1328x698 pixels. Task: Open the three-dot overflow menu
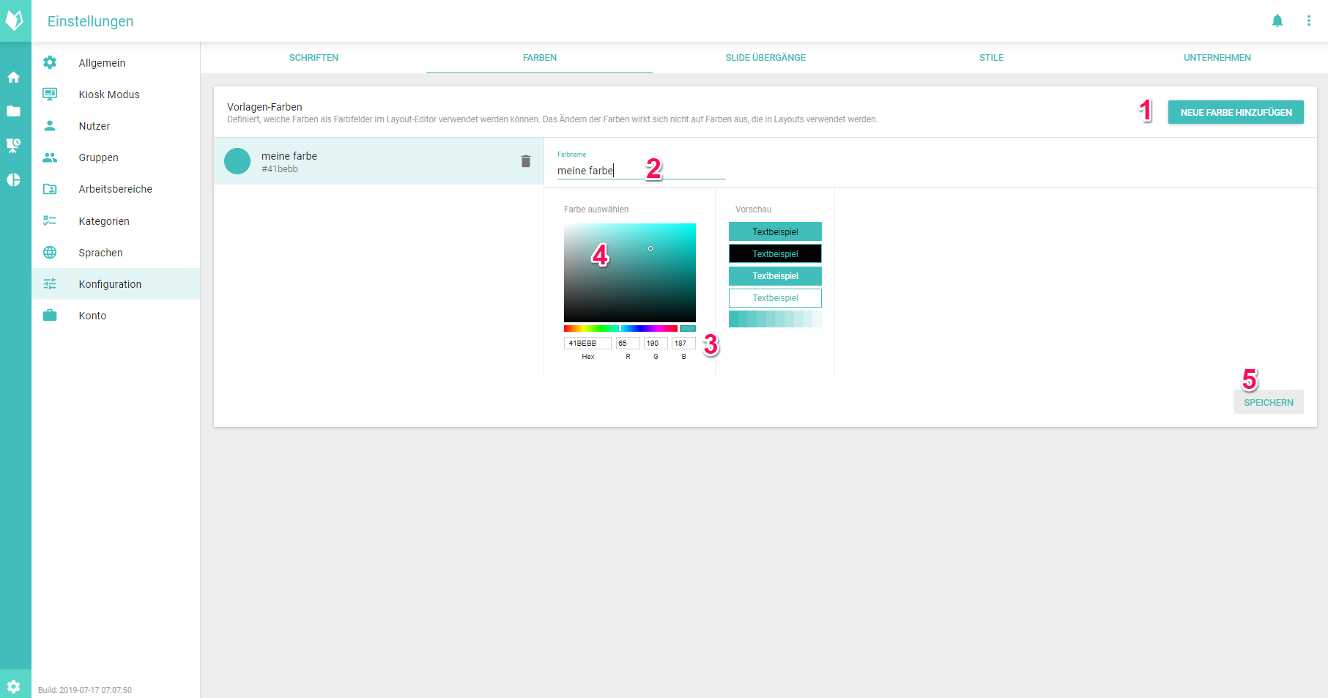(1308, 21)
